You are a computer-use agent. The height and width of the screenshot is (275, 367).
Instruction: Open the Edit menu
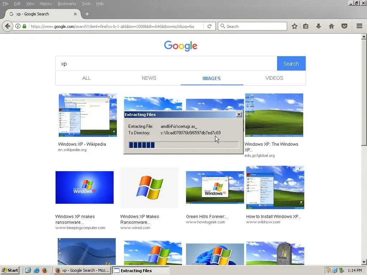coord(17,4)
